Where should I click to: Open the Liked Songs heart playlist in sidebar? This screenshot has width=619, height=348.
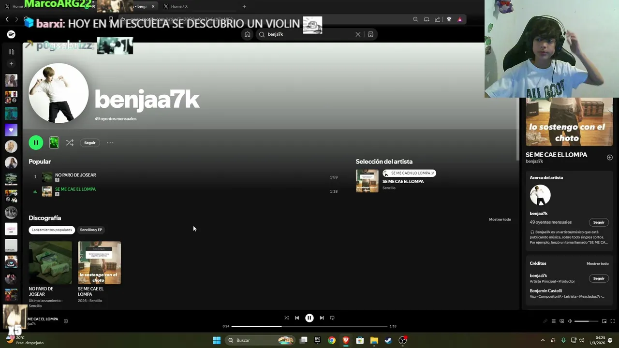point(11,130)
